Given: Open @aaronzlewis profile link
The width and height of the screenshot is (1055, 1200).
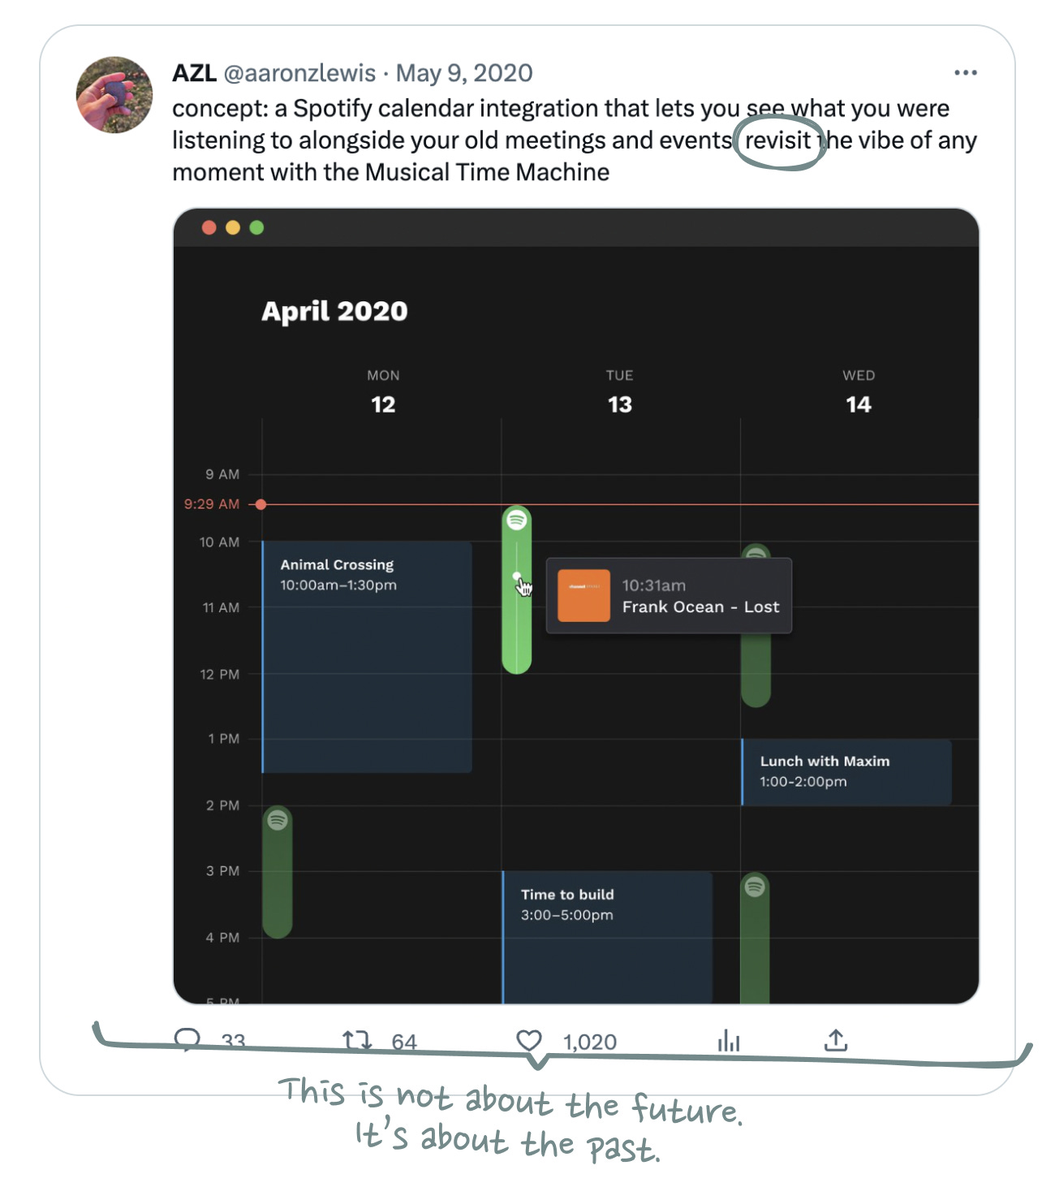Looking at the screenshot, I should point(300,72).
